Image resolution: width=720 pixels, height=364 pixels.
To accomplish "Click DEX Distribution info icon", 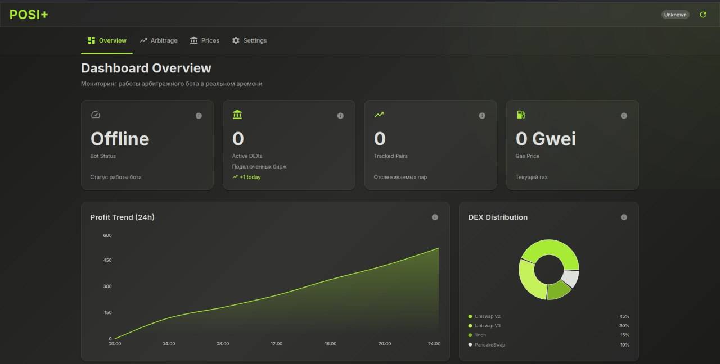I will click(x=624, y=217).
